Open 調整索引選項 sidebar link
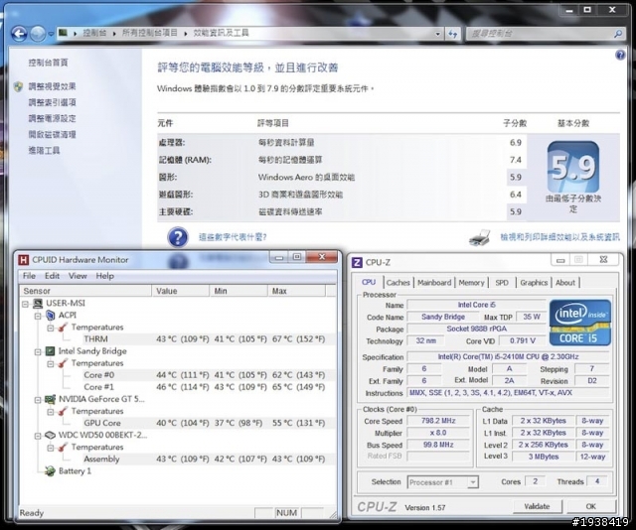This screenshot has width=636, height=530. [x=52, y=102]
